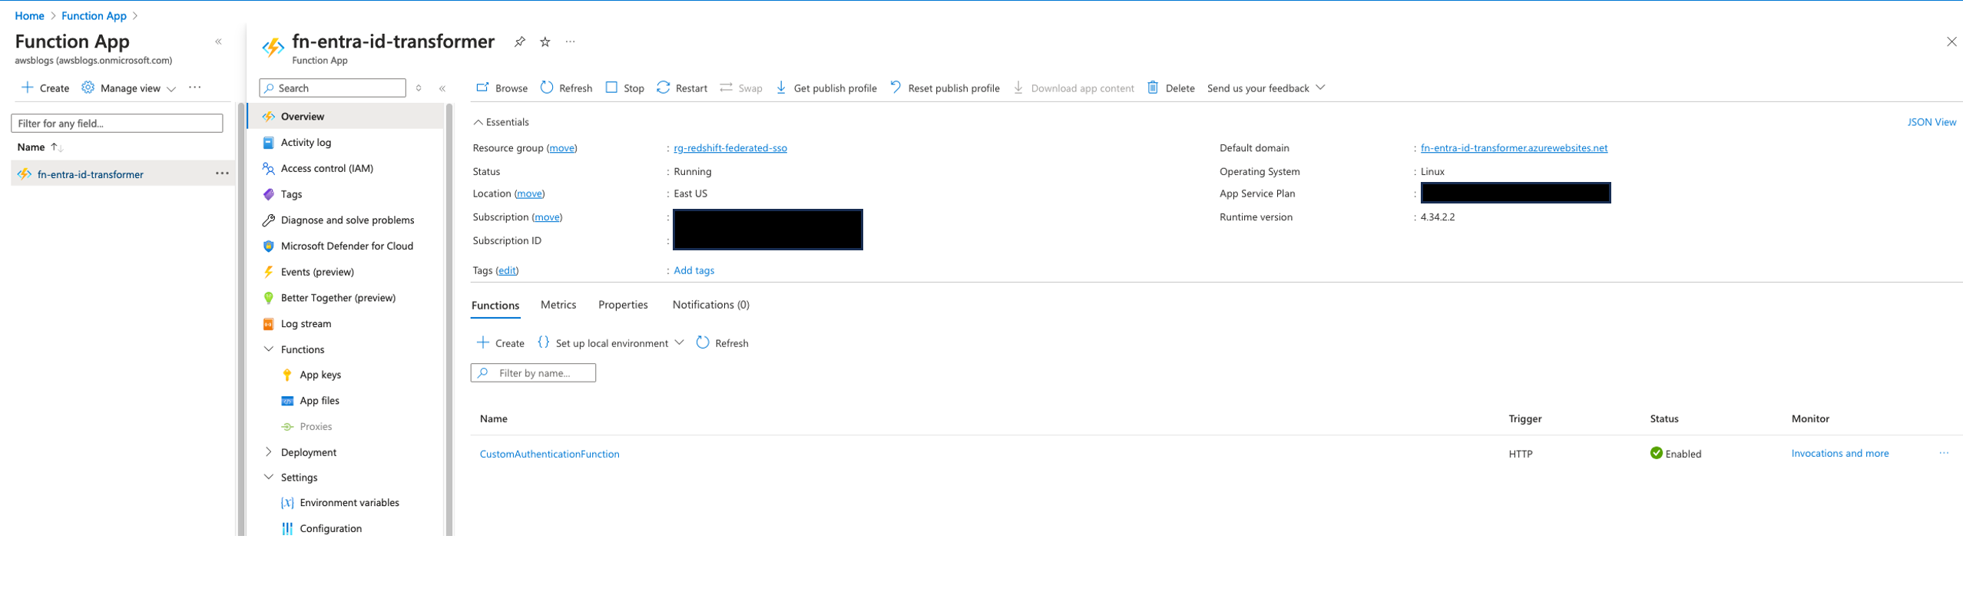
Task: Click Add tags link
Action: coord(694,270)
